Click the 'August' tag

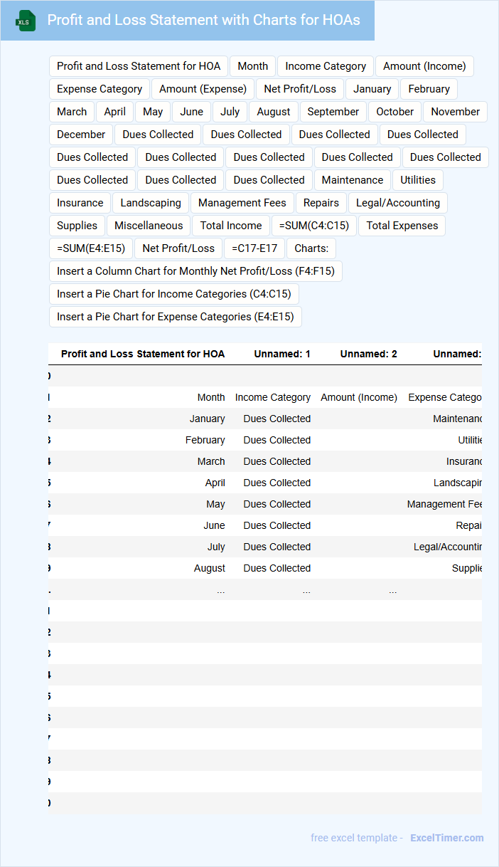click(x=274, y=112)
